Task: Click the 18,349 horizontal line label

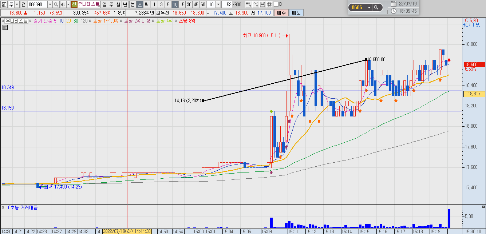Action: tap(7, 88)
